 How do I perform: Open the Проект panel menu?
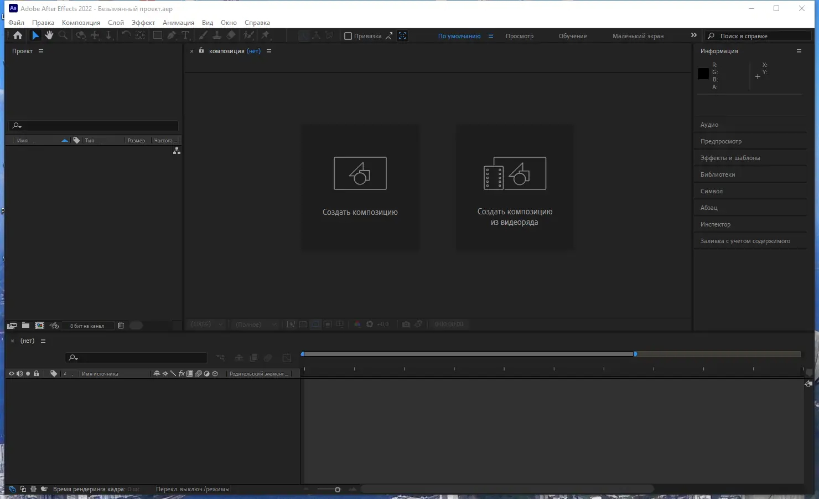[x=41, y=51]
